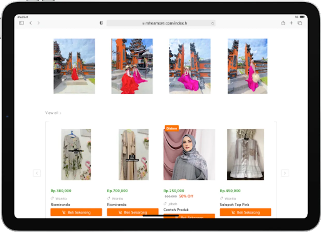Click Beli Sekarang under Rp.380,000 Riamiranda

[76, 212]
